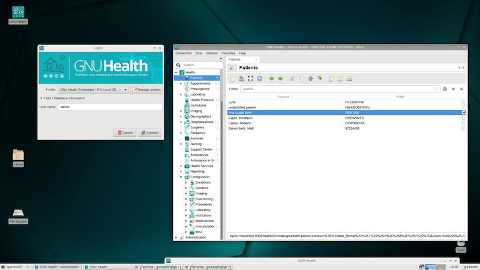
Task: Tick the checkbox for Carlos, Roberto
Action: click(x=463, y=123)
